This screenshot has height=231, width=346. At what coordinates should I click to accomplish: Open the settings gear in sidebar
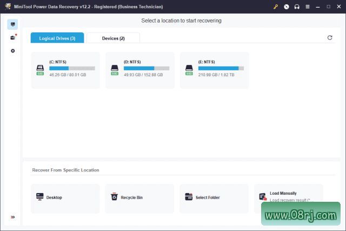click(x=13, y=51)
